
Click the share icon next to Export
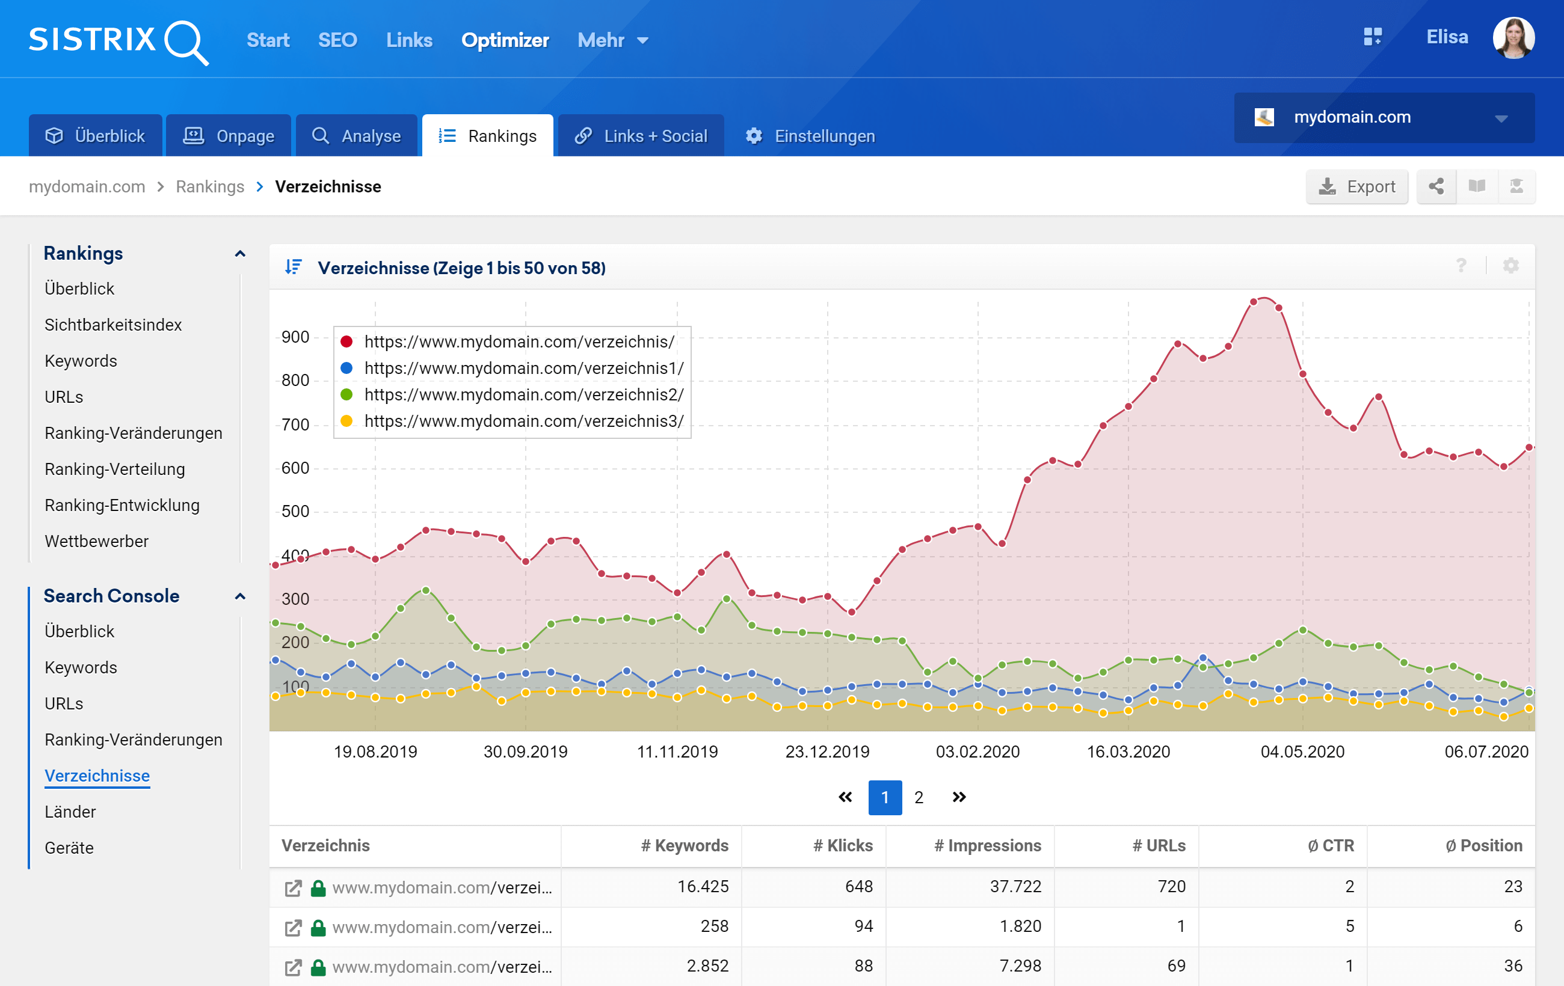point(1436,187)
